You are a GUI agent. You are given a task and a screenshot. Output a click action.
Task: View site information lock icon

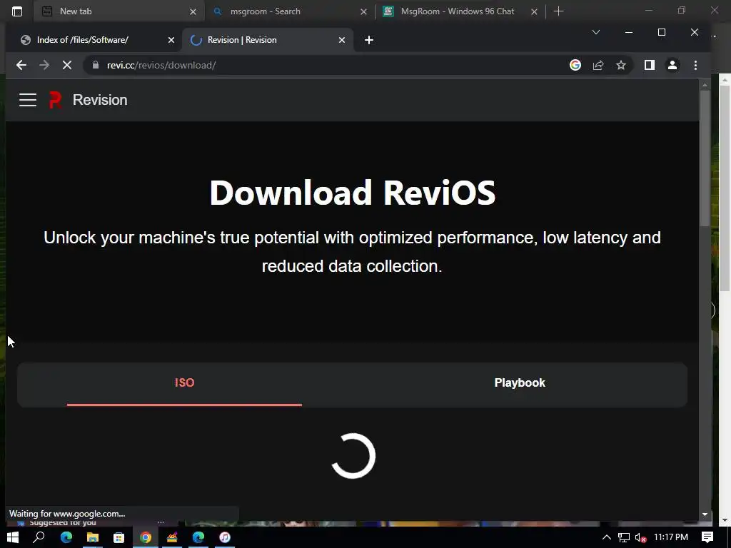point(96,65)
